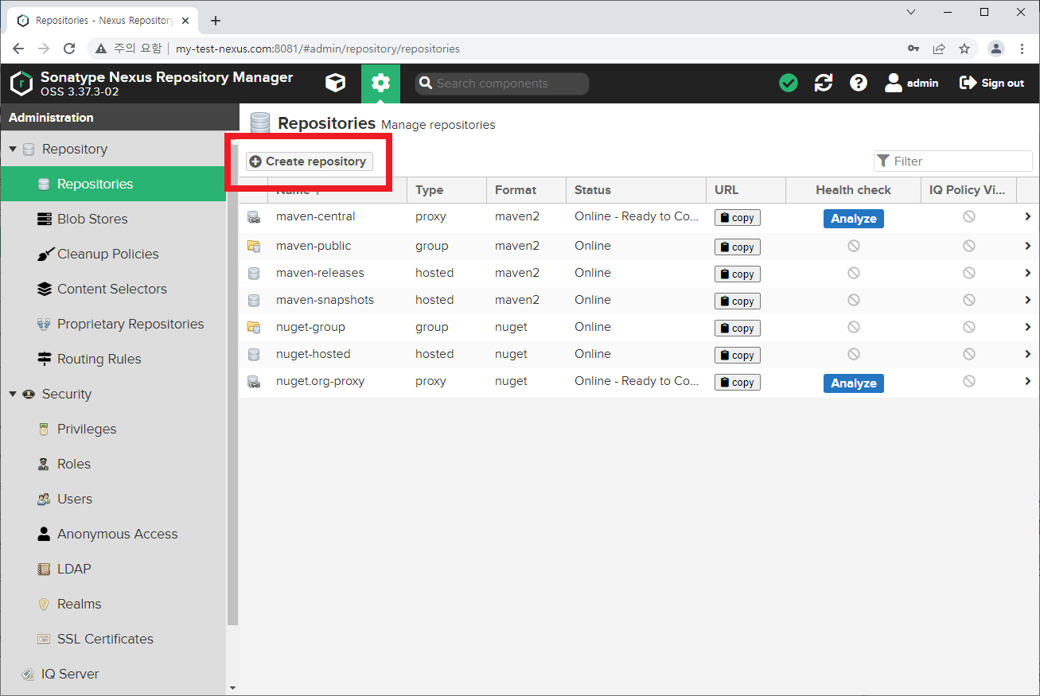
Task: Click Sign out
Action: pyautogui.click(x=992, y=83)
